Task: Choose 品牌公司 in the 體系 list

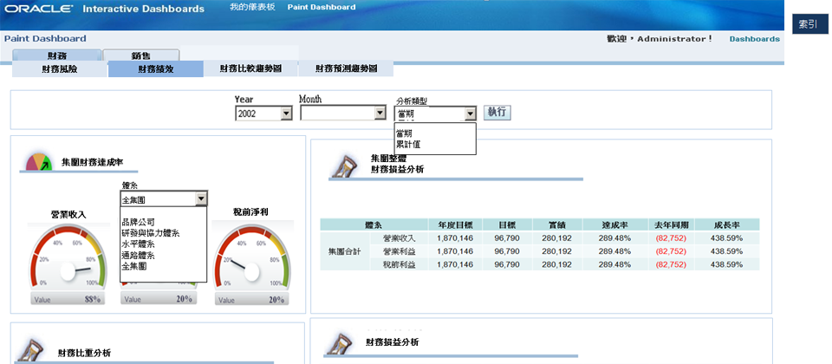Action: click(138, 223)
